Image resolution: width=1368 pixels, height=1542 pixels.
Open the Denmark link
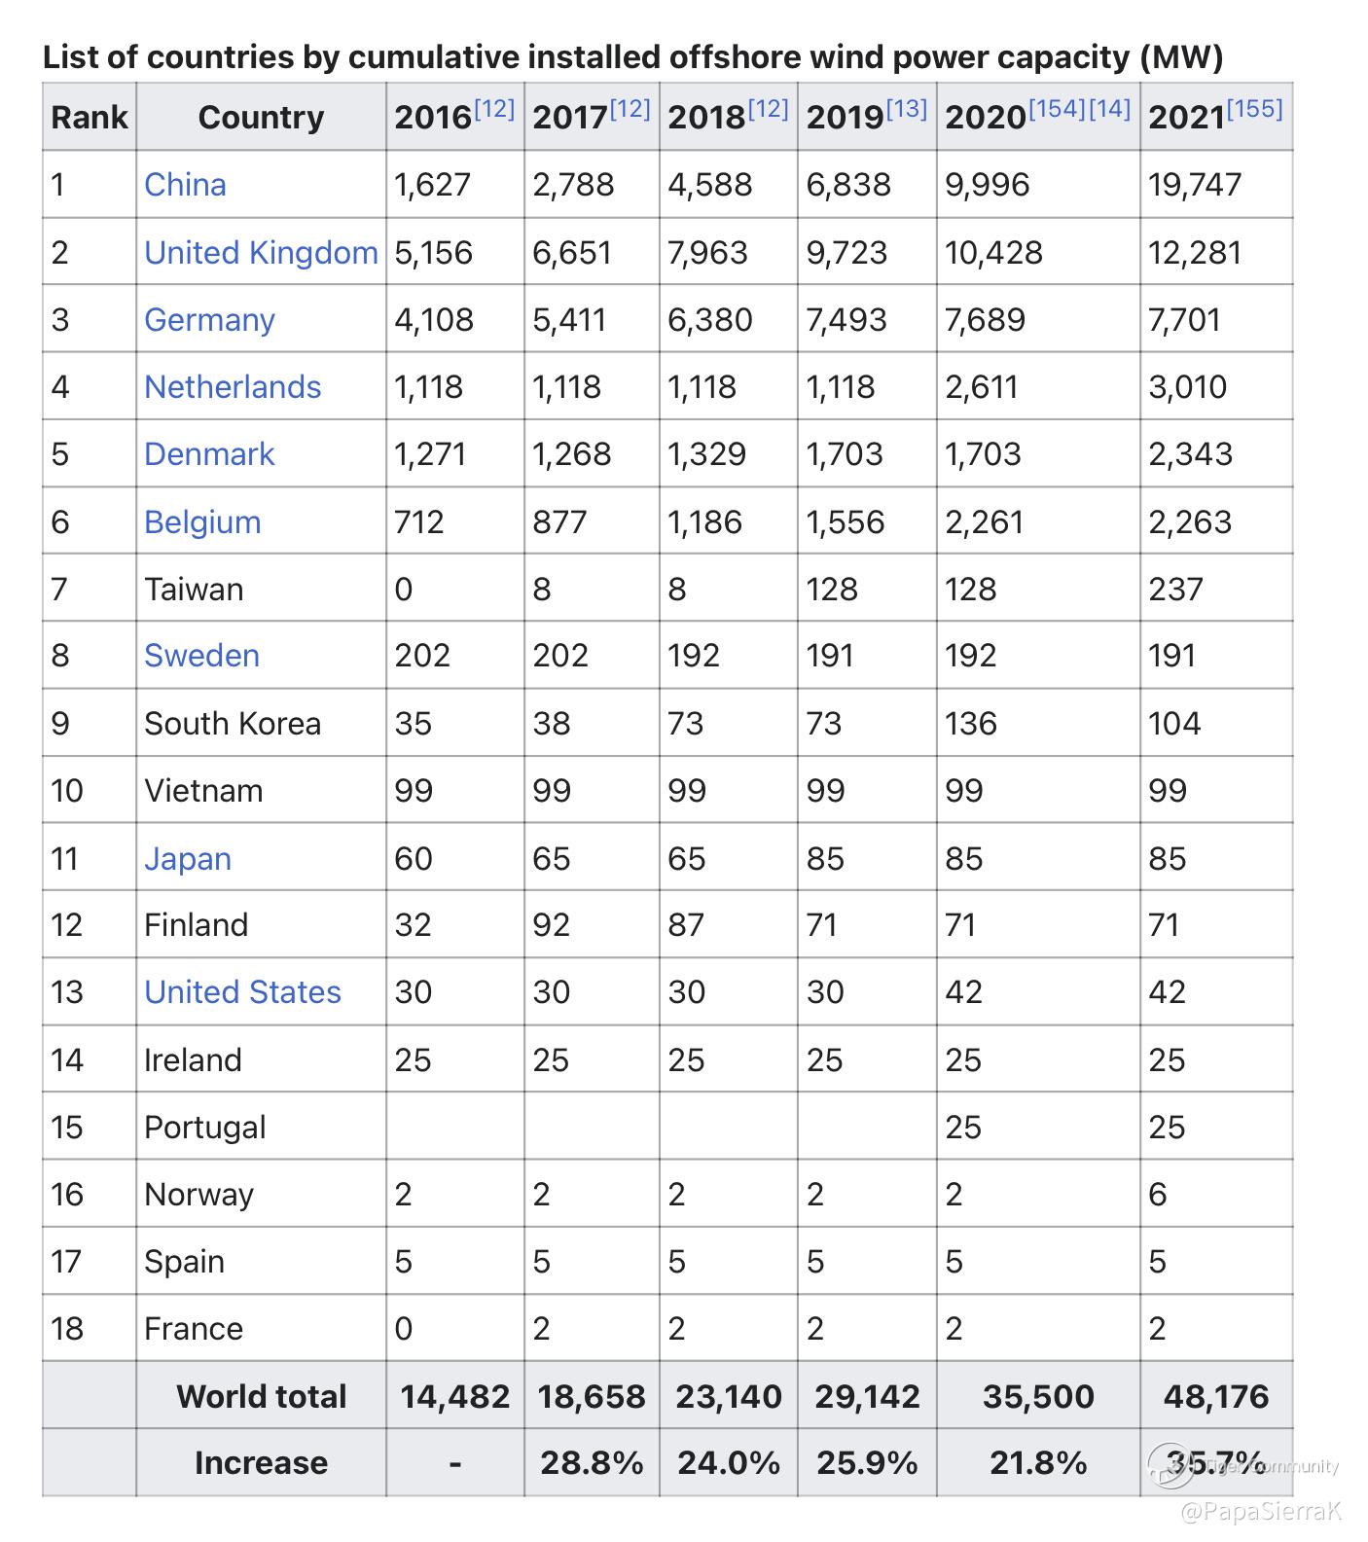point(209,454)
